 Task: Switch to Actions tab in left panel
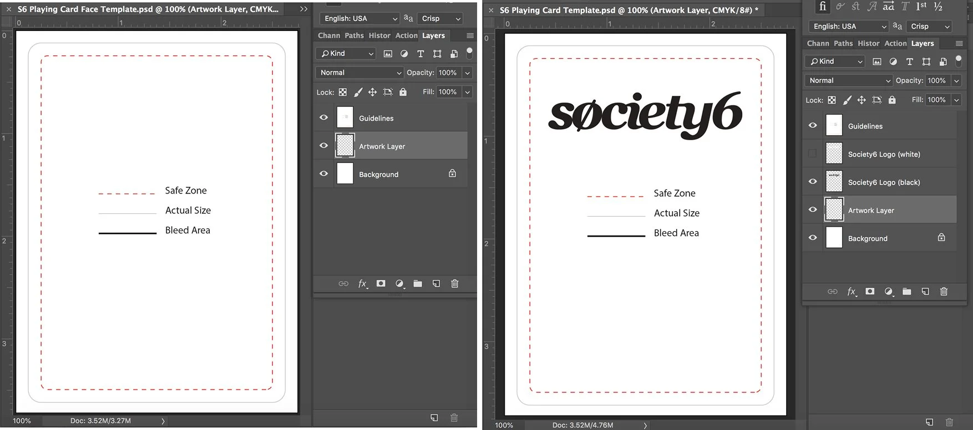coord(406,35)
